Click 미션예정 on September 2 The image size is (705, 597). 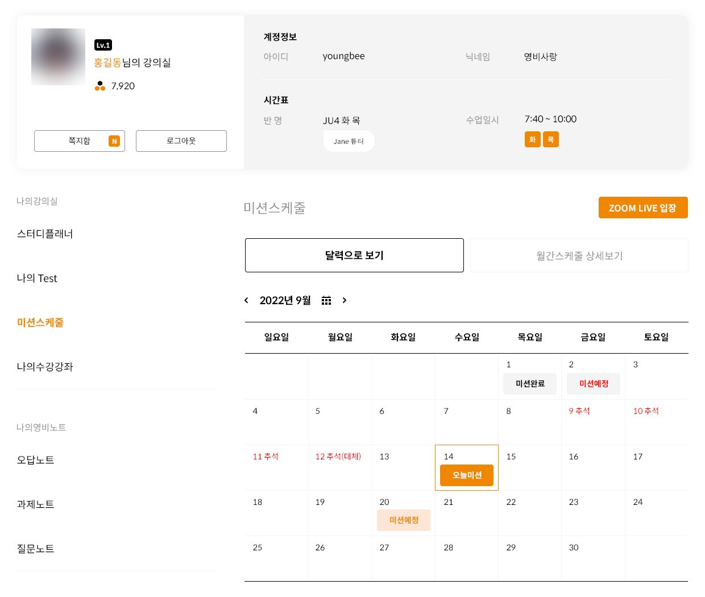pyautogui.click(x=594, y=384)
